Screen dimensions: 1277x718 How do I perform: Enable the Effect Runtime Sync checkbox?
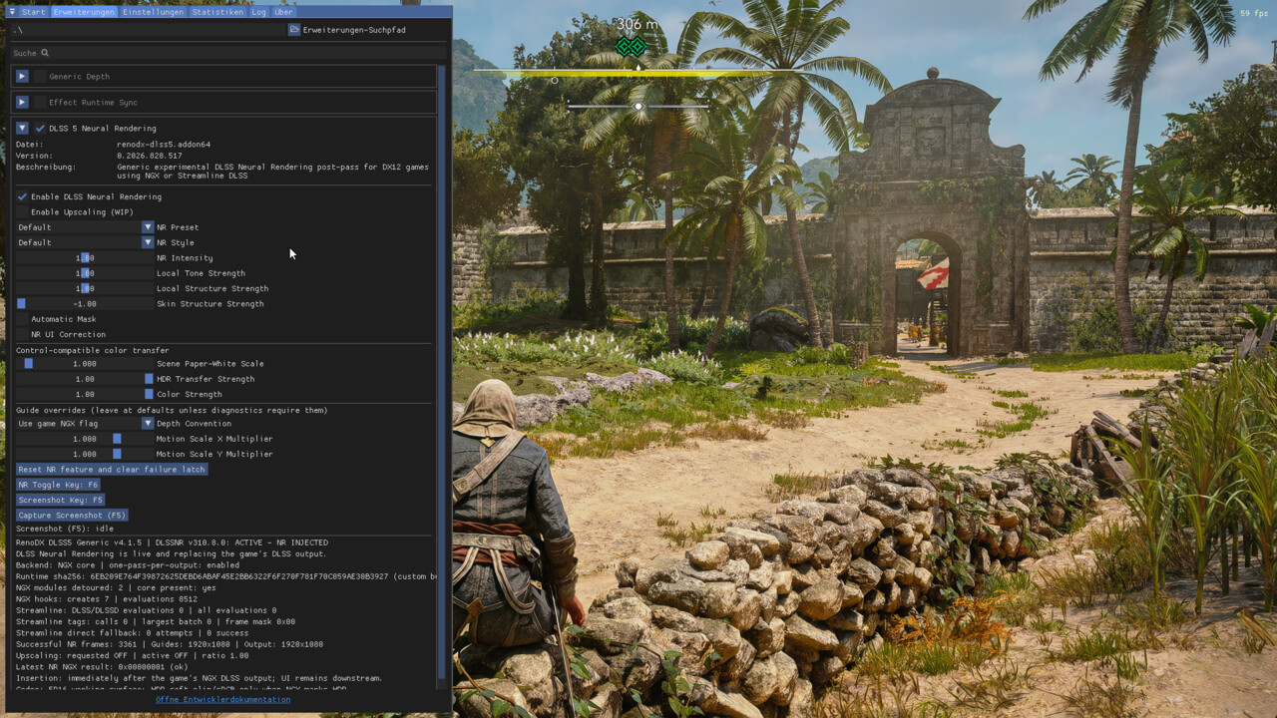(40, 102)
